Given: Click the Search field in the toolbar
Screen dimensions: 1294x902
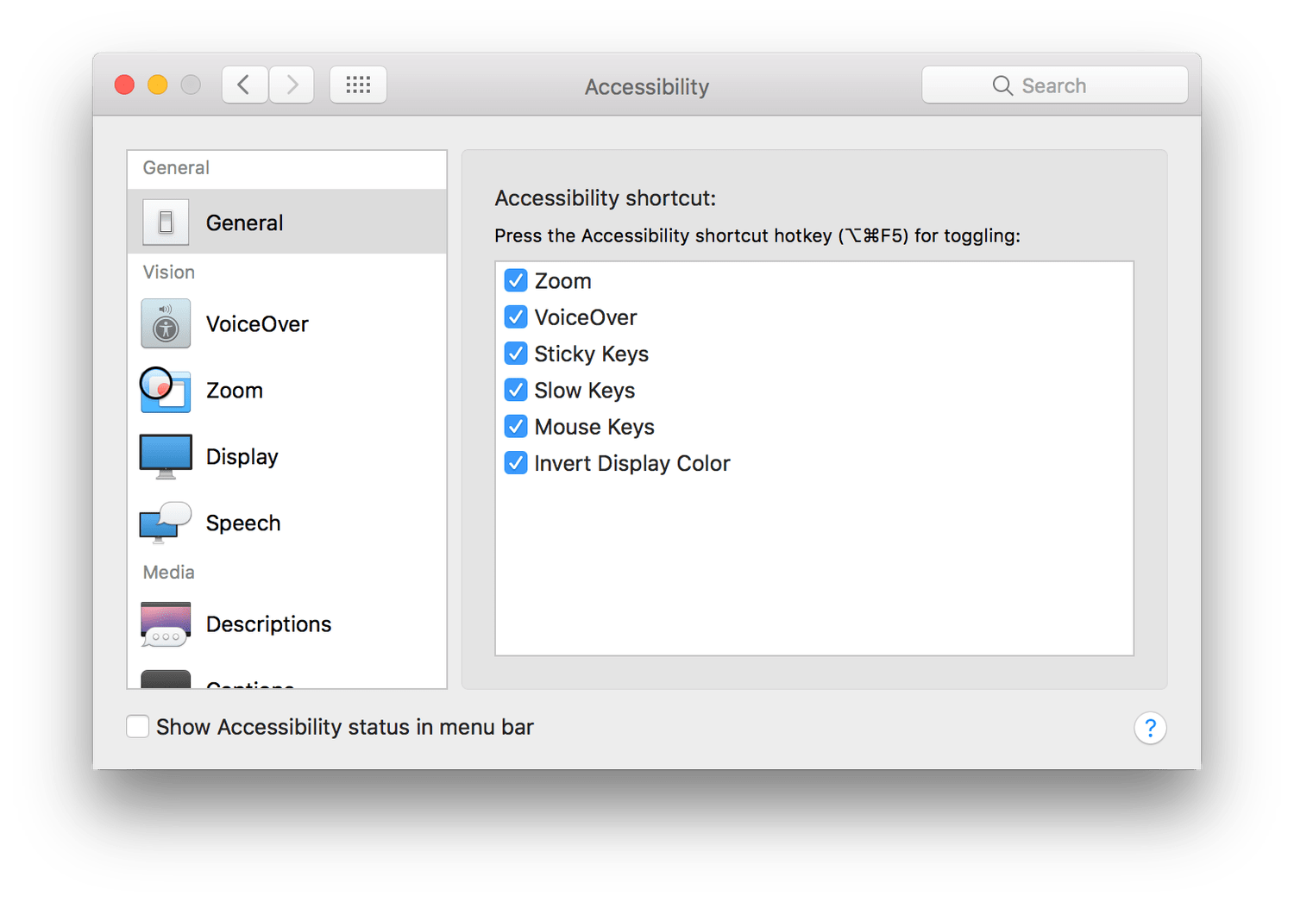Looking at the screenshot, I should pos(1054,85).
